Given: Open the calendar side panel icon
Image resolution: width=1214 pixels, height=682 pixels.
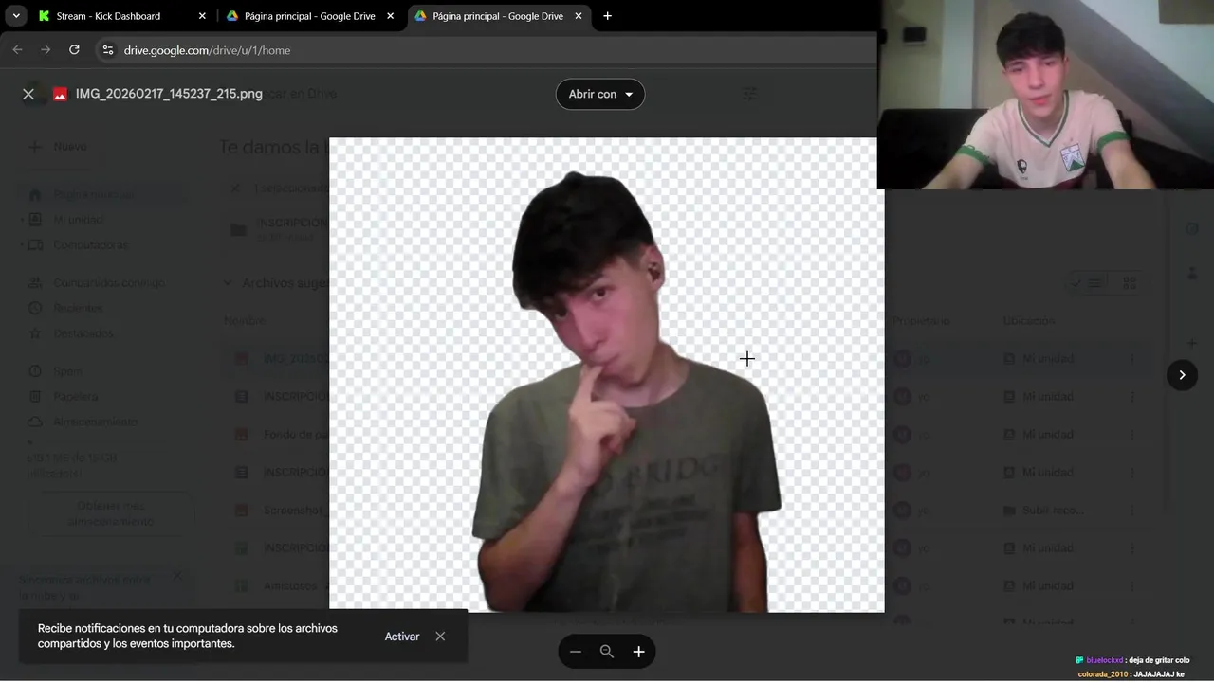Looking at the screenshot, I should (x=1192, y=229).
